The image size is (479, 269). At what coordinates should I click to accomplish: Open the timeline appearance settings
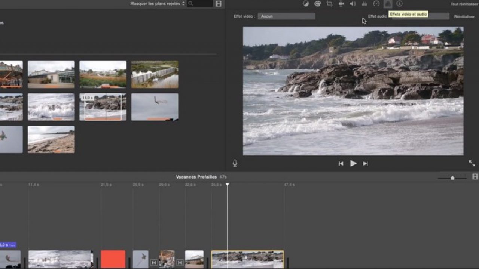point(475,177)
